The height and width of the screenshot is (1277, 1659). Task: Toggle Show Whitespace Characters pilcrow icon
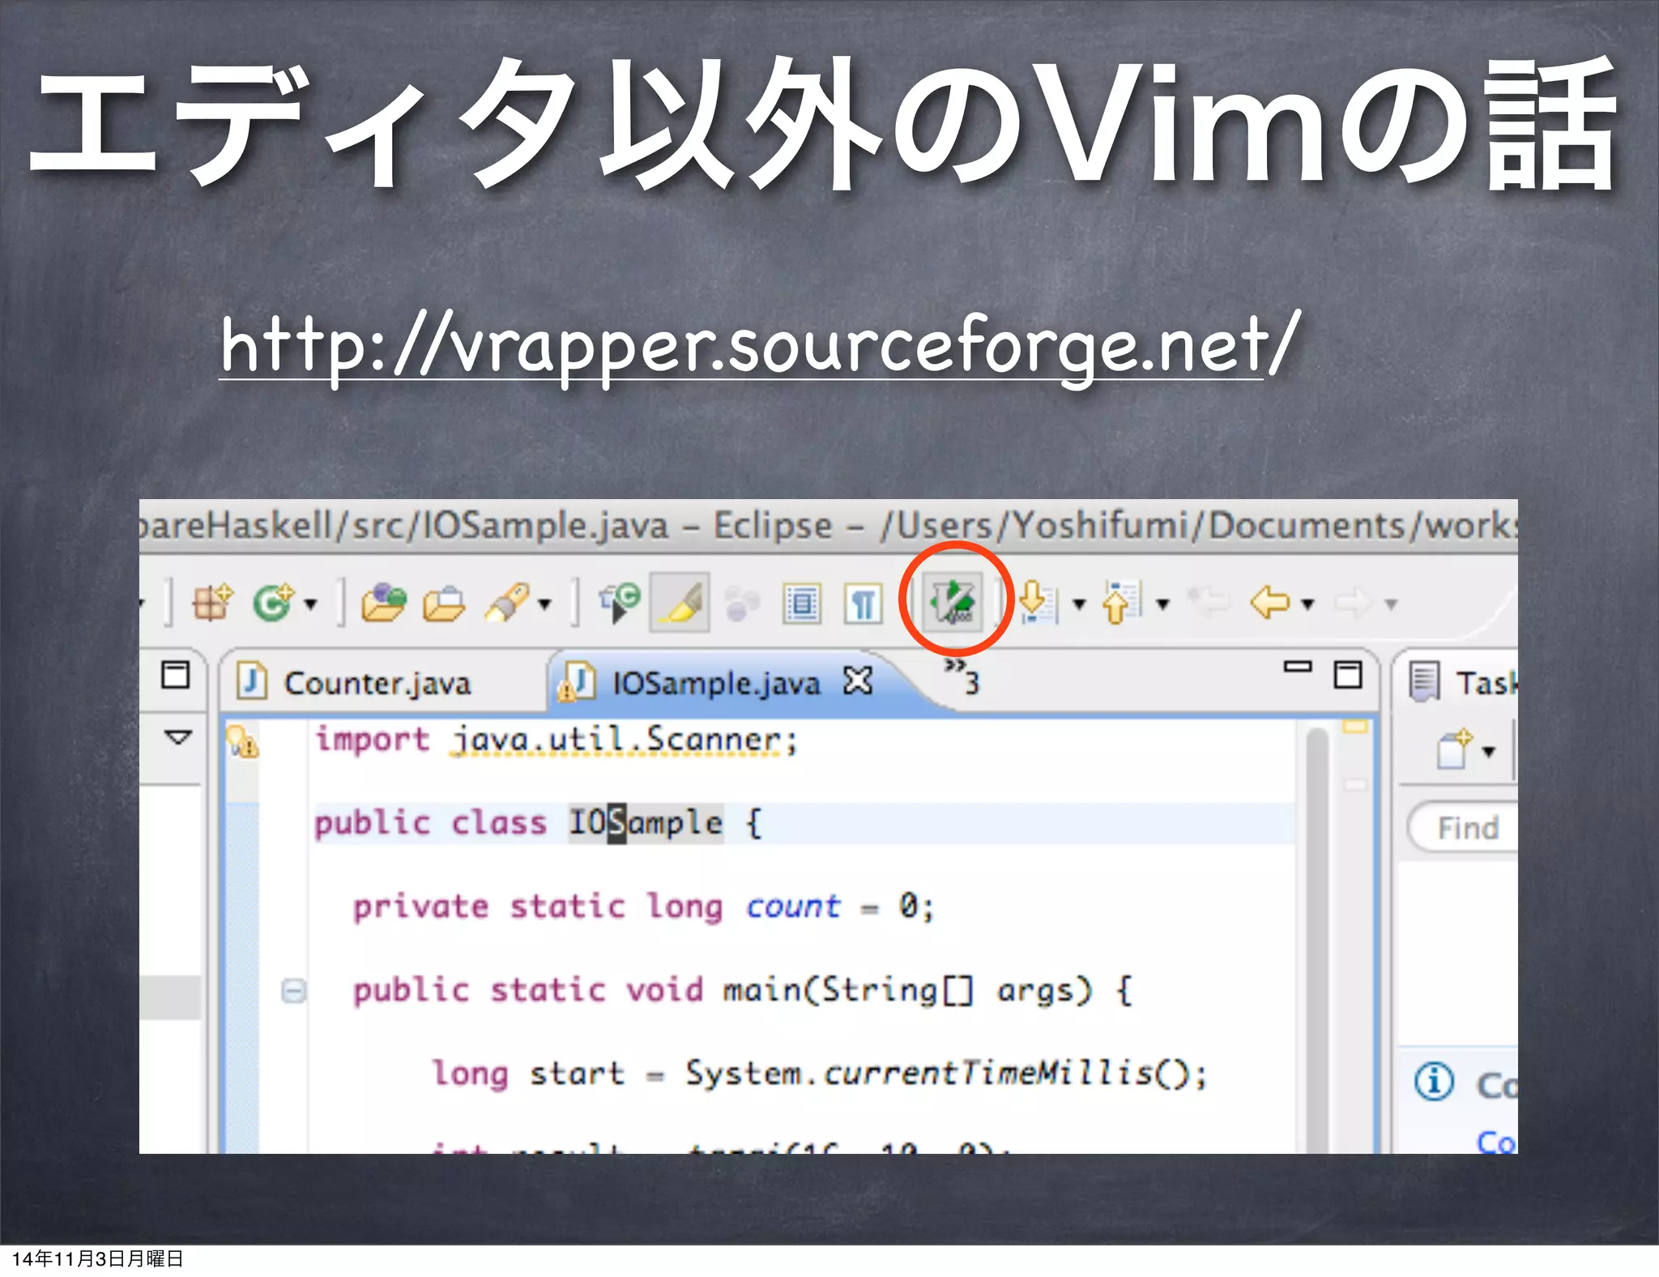coord(863,604)
